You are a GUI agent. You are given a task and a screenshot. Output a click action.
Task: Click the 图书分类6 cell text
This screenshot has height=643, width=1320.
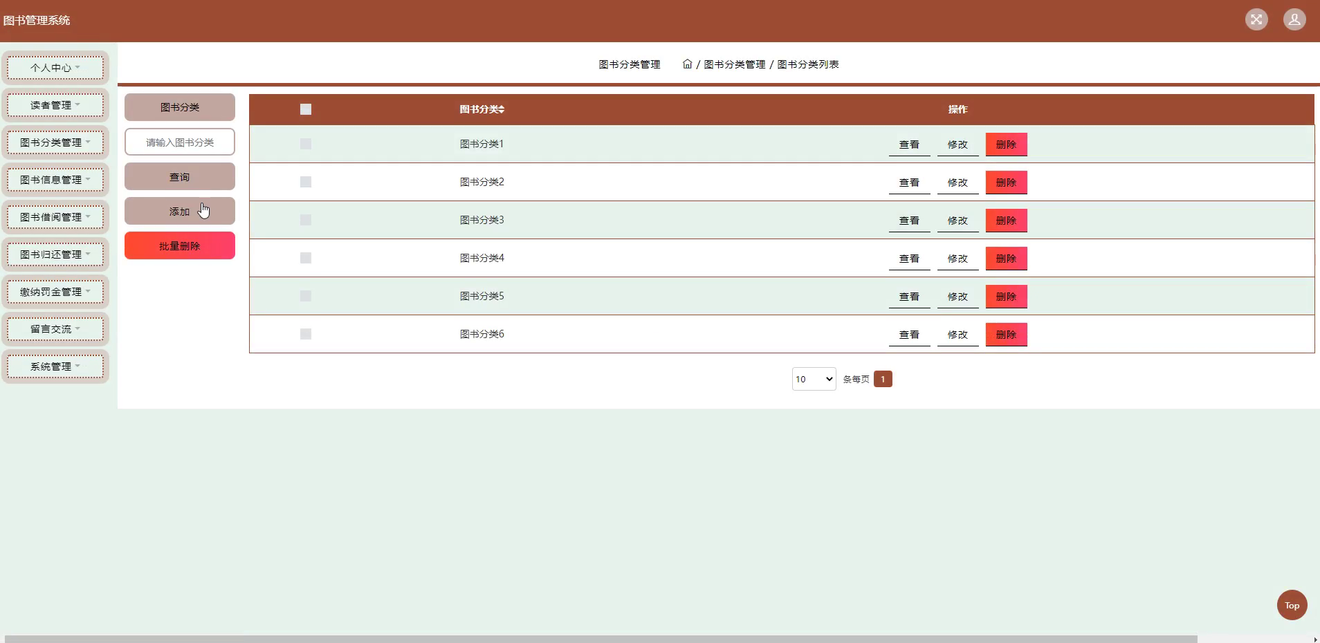click(482, 334)
